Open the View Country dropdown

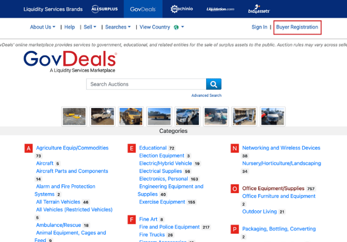[x=161, y=27]
